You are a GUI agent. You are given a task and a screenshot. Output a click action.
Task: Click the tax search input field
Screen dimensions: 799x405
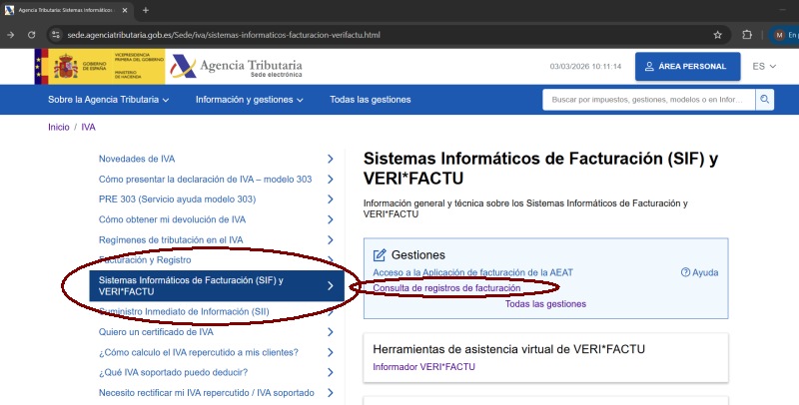pos(648,100)
